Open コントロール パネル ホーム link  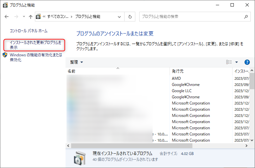[28, 31]
